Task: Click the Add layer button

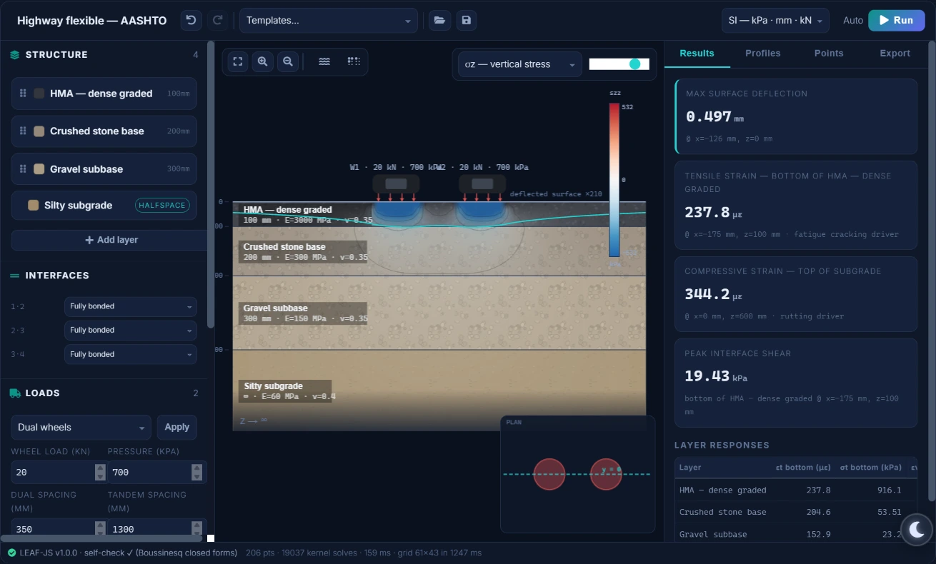Action: click(x=111, y=240)
